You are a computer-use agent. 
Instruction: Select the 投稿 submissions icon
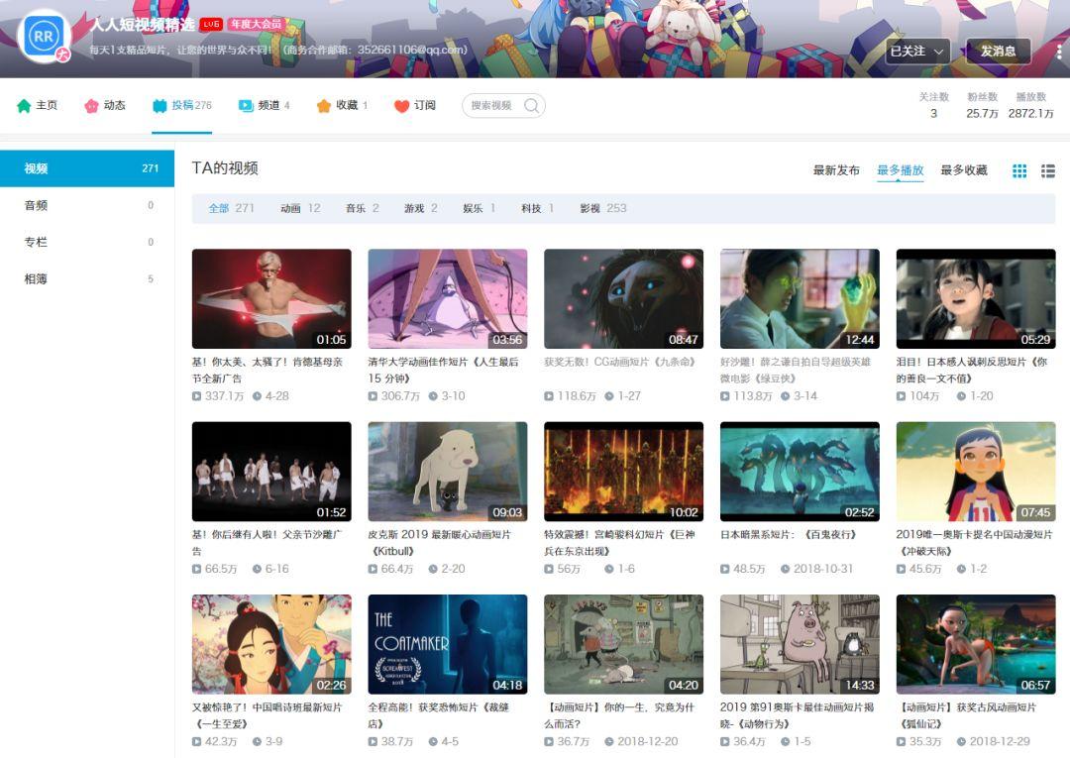(158, 104)
